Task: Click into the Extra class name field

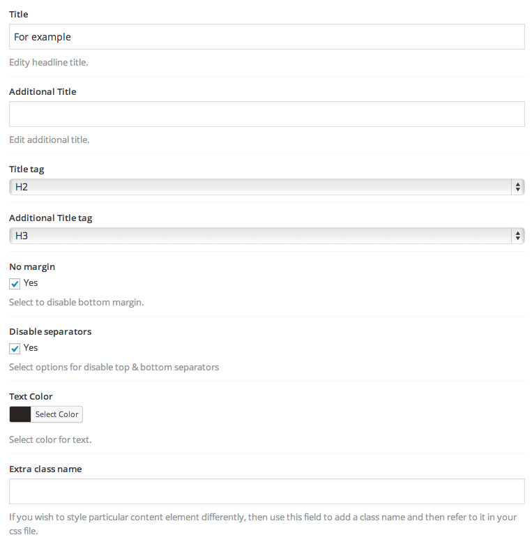Action: click(266, 491)
